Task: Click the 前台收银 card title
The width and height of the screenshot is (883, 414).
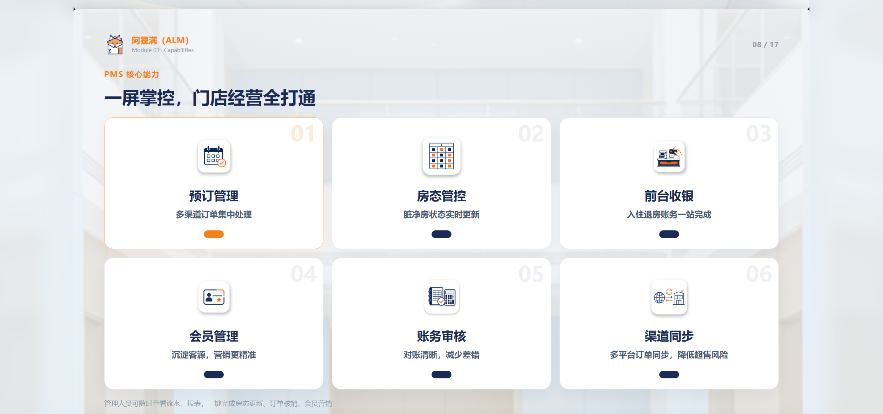Action: point(669,196)
